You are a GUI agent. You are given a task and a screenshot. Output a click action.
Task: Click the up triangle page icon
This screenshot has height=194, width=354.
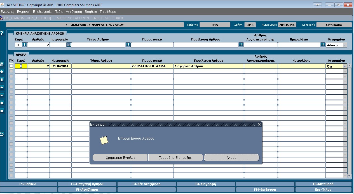[x=2, y=87]
